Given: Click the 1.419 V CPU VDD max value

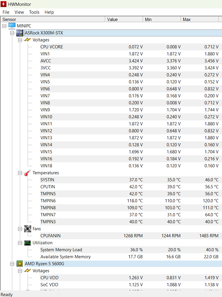Looking at the screenshot, I should point(212,278).
